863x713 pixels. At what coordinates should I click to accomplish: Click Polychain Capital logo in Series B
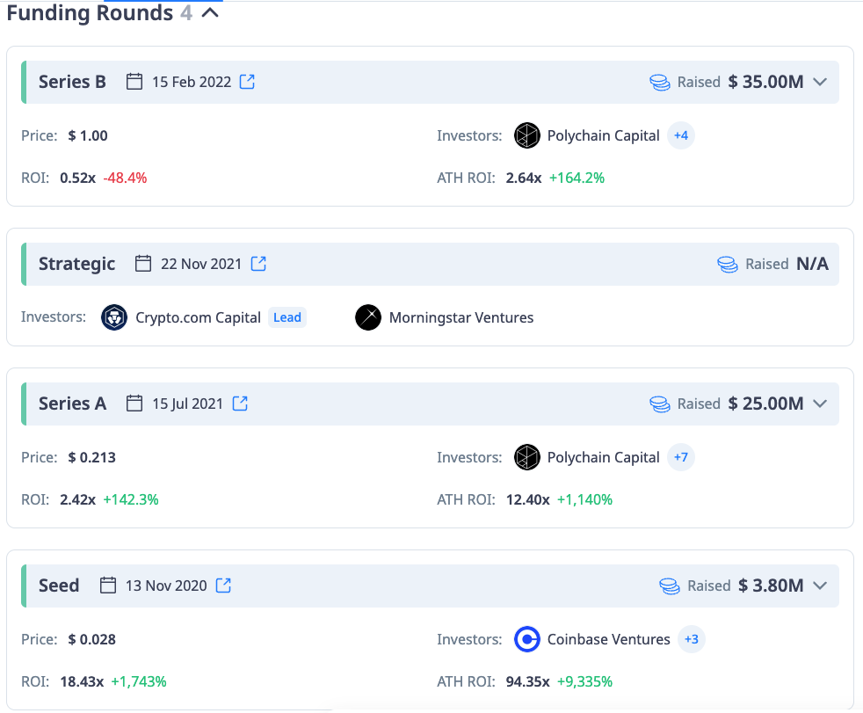[526, 135]
